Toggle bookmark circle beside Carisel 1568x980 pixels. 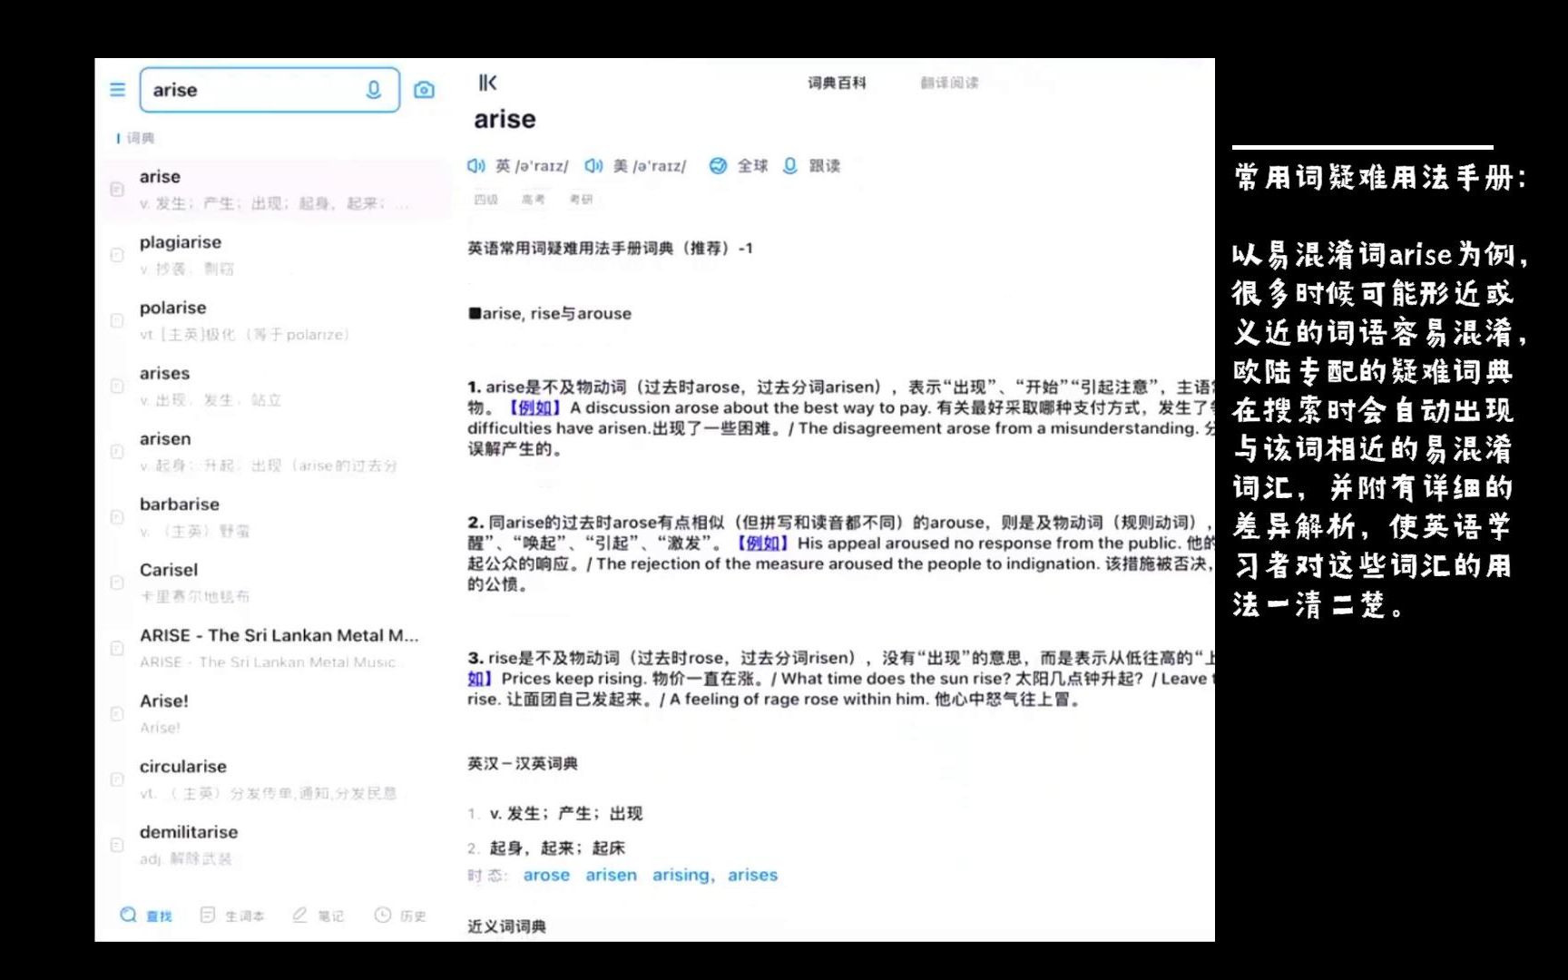pos(117,583)
